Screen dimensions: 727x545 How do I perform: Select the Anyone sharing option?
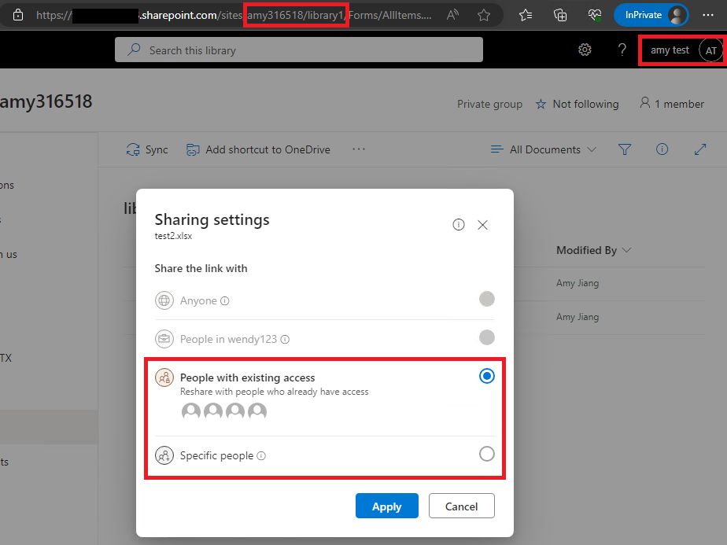(486, 299)
